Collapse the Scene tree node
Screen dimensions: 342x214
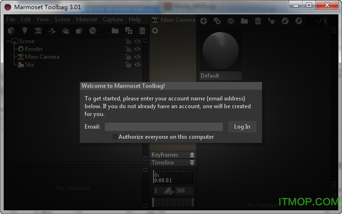point(8,41)
